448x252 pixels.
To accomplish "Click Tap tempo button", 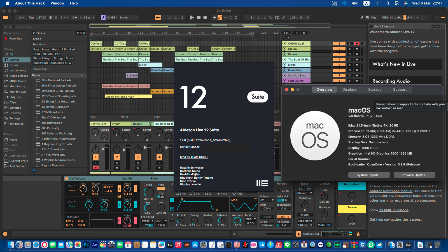I will click(x=31, y=17).
